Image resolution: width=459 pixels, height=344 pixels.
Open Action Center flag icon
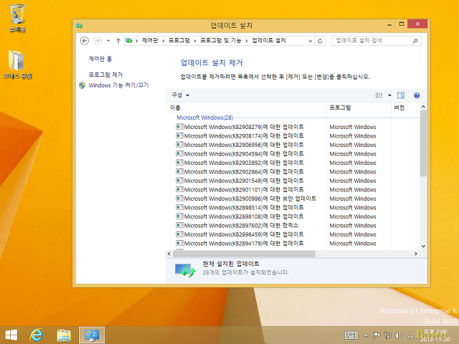tap(377, 335)
